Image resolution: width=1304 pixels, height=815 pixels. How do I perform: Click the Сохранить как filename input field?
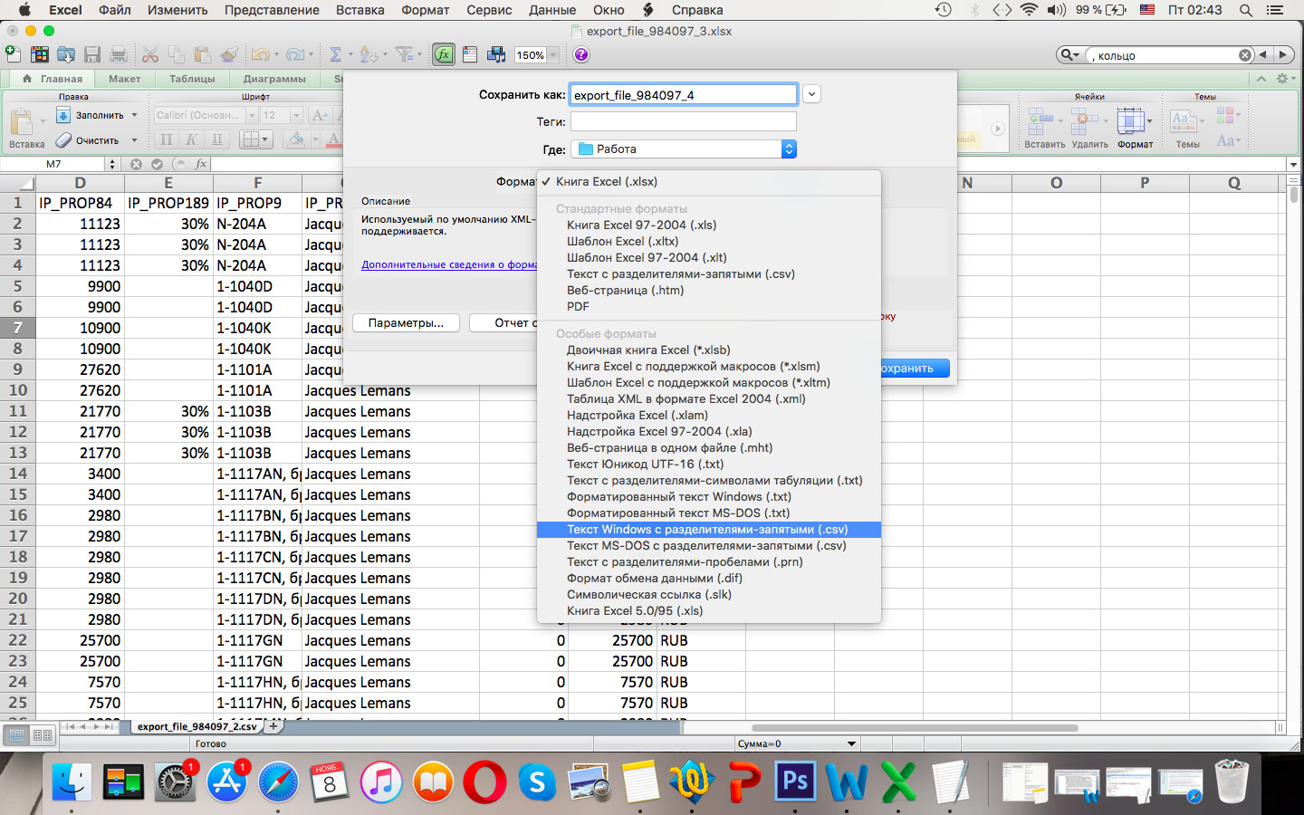(684, 94)
